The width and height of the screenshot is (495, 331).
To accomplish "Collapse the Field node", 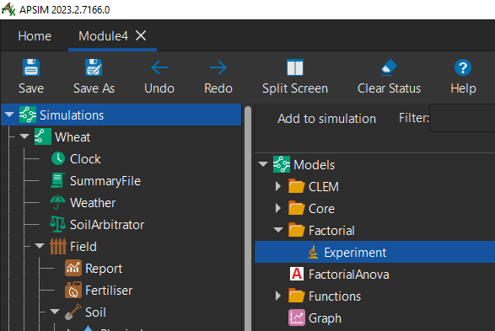I will [x=40, y=246].
